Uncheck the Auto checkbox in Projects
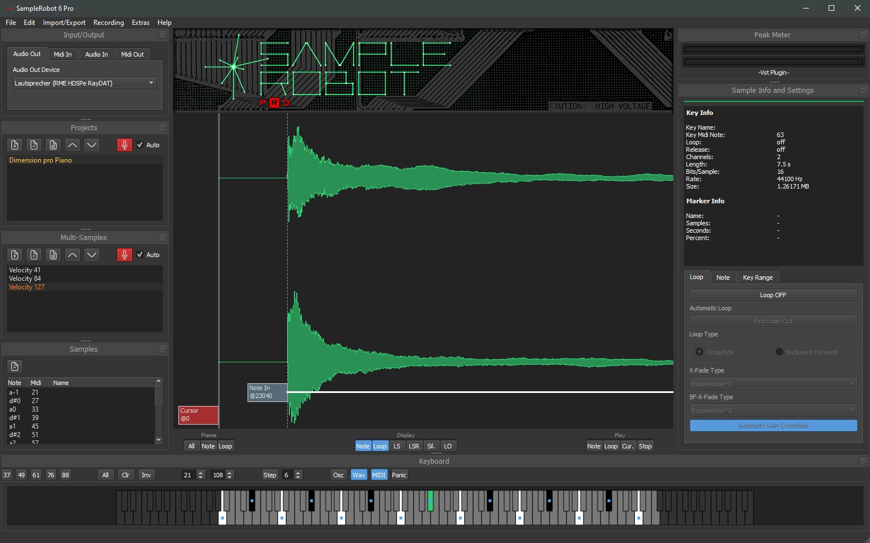 (x=140, y=145)
